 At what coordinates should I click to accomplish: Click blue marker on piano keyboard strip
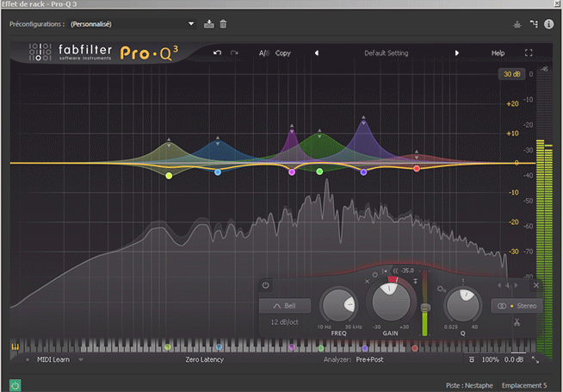pyautogui.click(x=219, y=347)
